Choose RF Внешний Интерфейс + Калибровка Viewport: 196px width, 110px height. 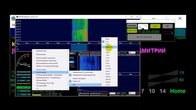point(51,75)
